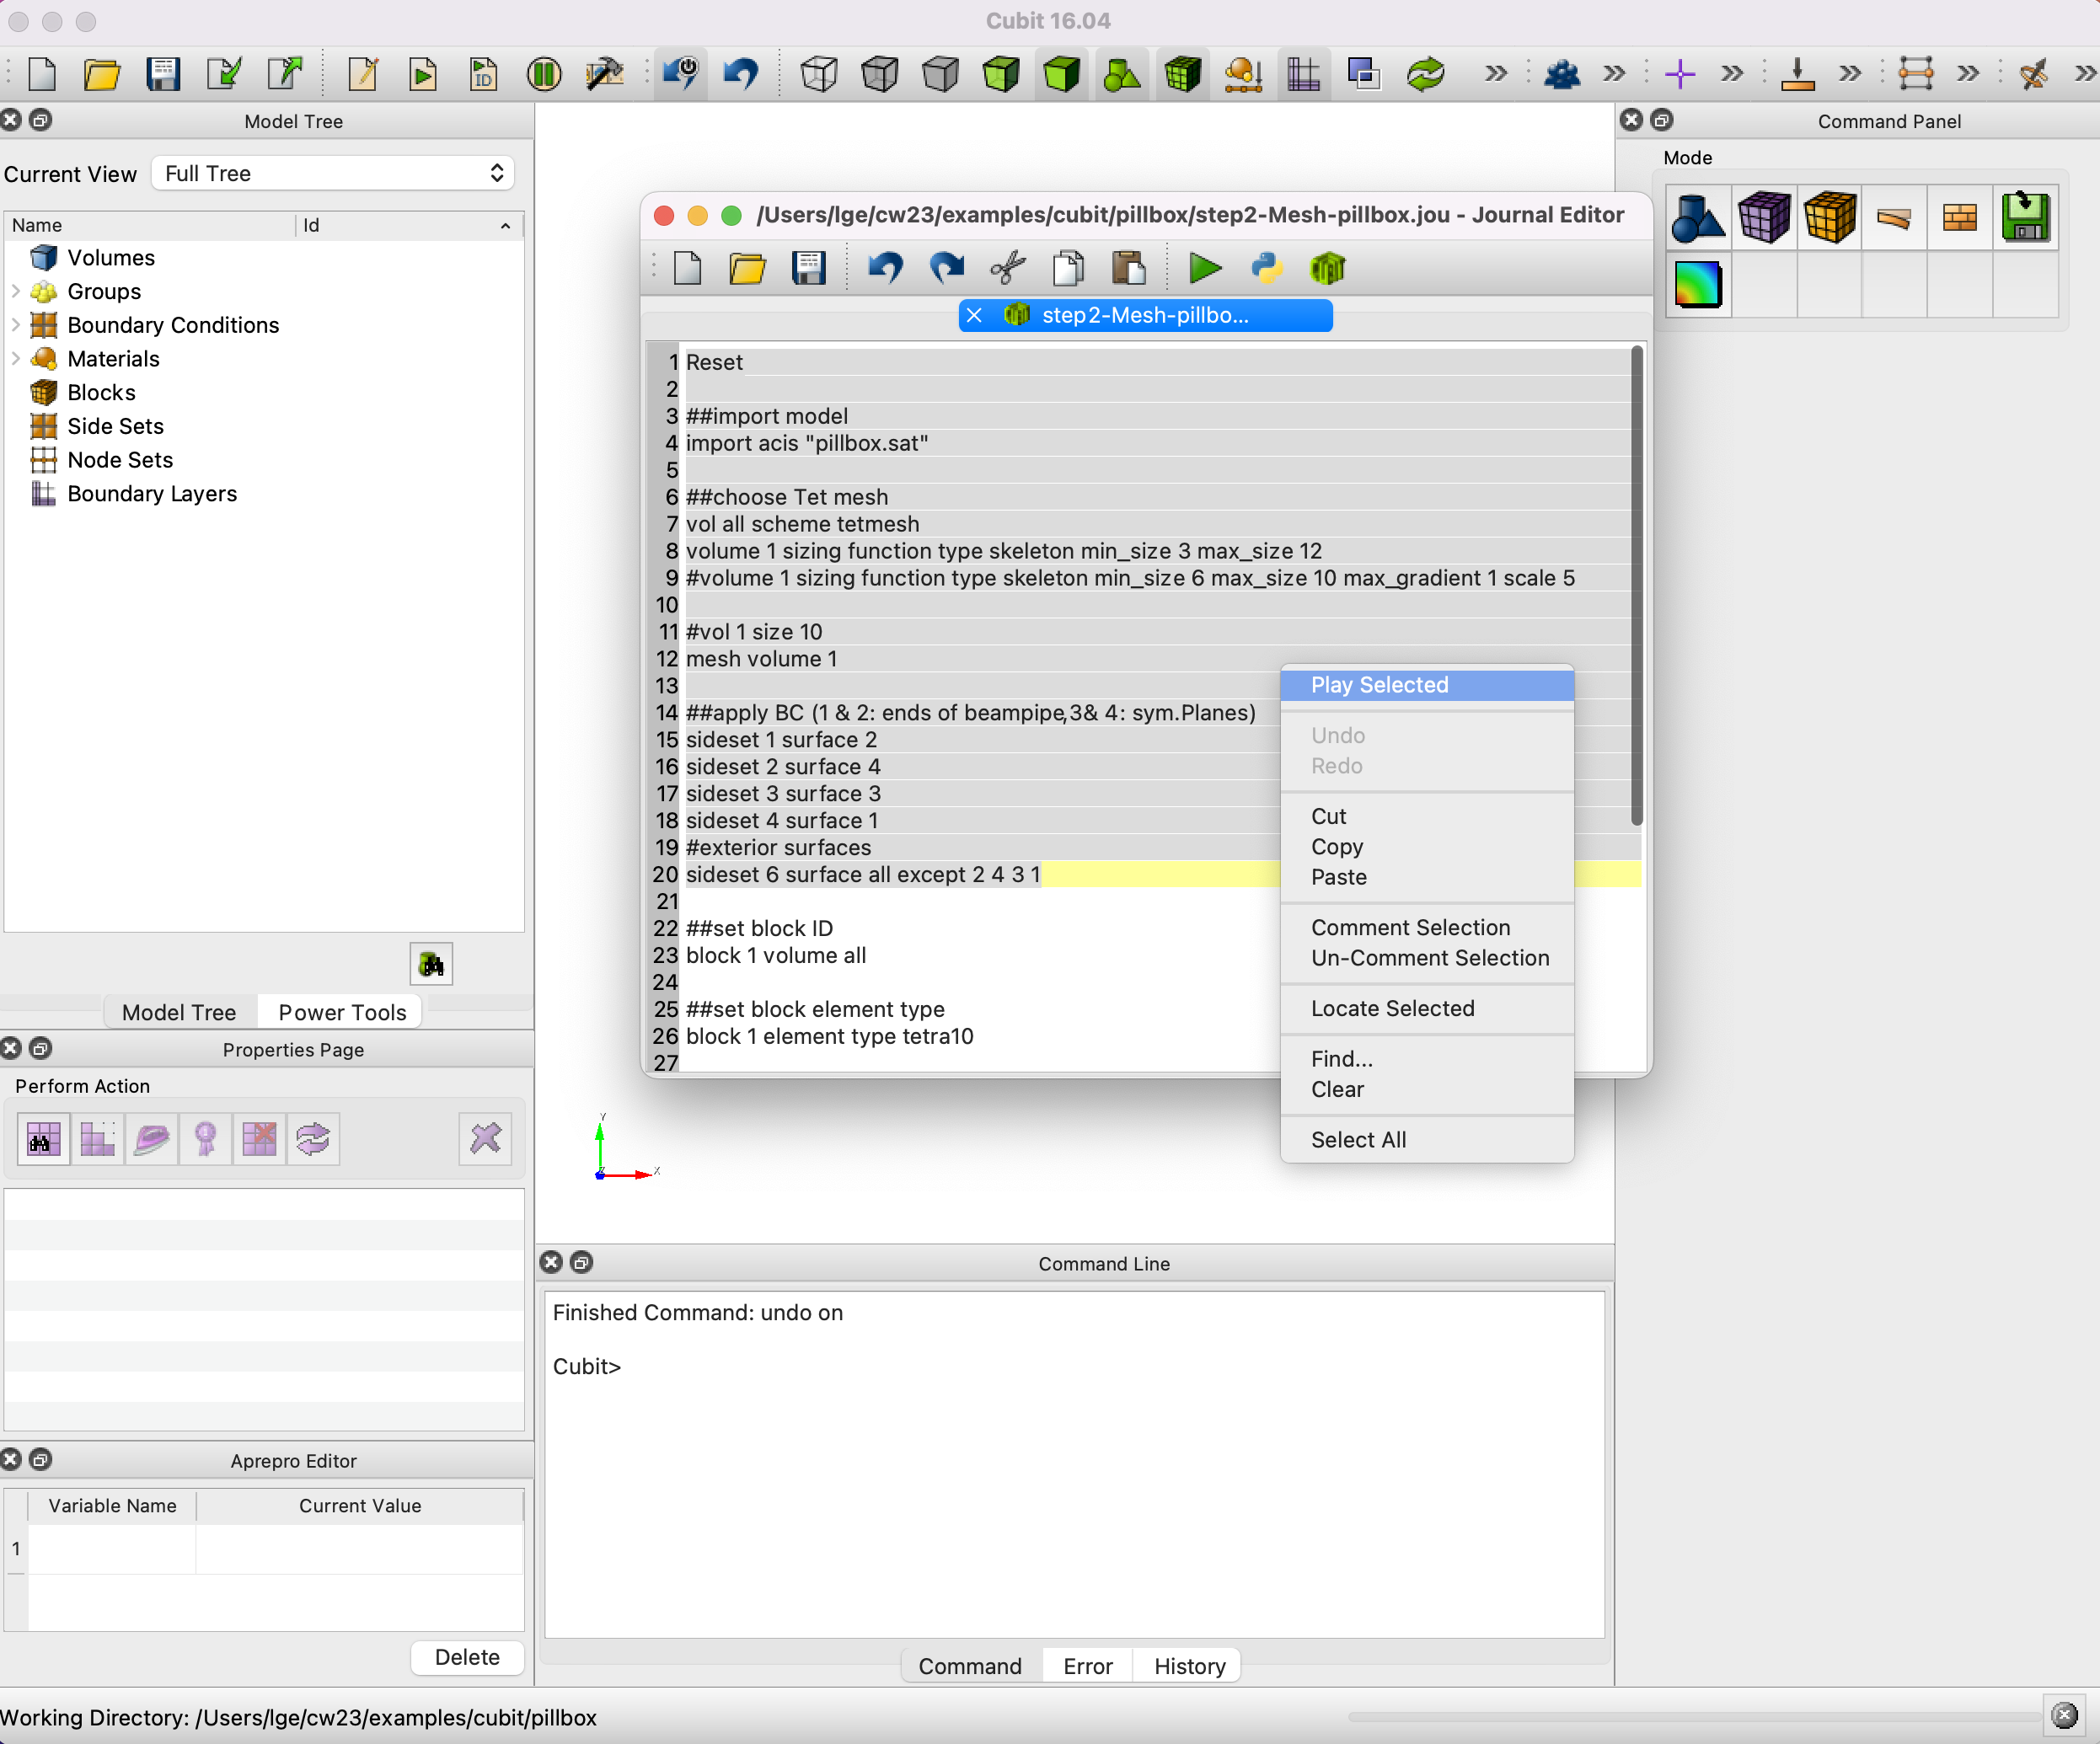Expand the Boundary Conditions tree node
2100x1744 pixels.
15,325
